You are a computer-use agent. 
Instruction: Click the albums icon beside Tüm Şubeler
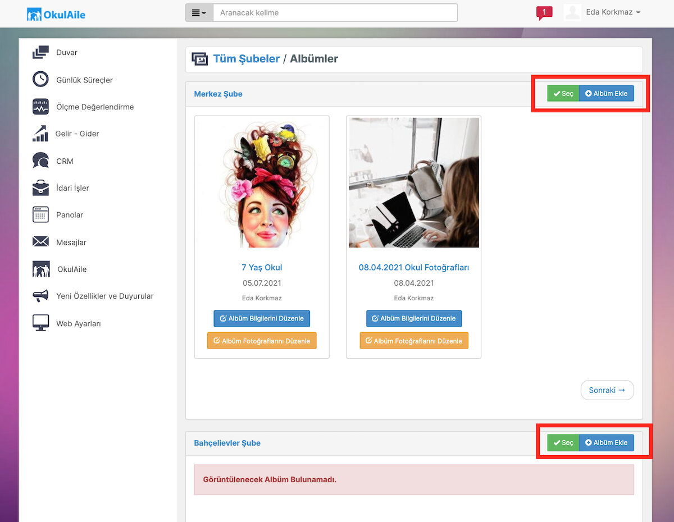199,59
